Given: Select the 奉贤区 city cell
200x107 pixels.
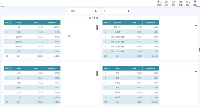Looking at the screenshot, I should (x=117, y=97).
